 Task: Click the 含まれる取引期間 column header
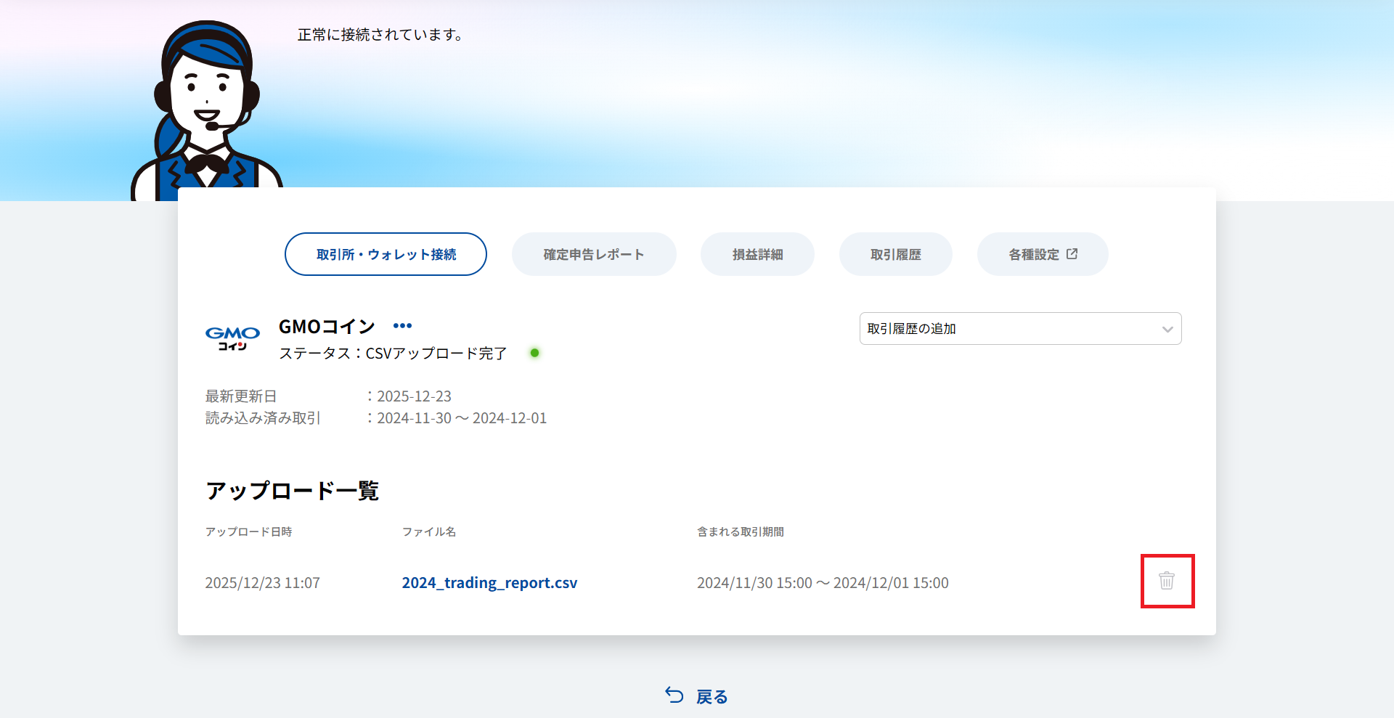tap(741, 532)
